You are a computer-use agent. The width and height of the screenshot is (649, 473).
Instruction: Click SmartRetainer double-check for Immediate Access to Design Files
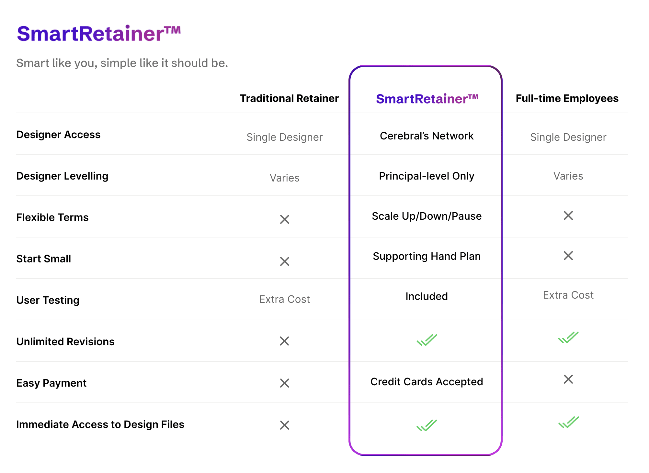pos(427,425)
